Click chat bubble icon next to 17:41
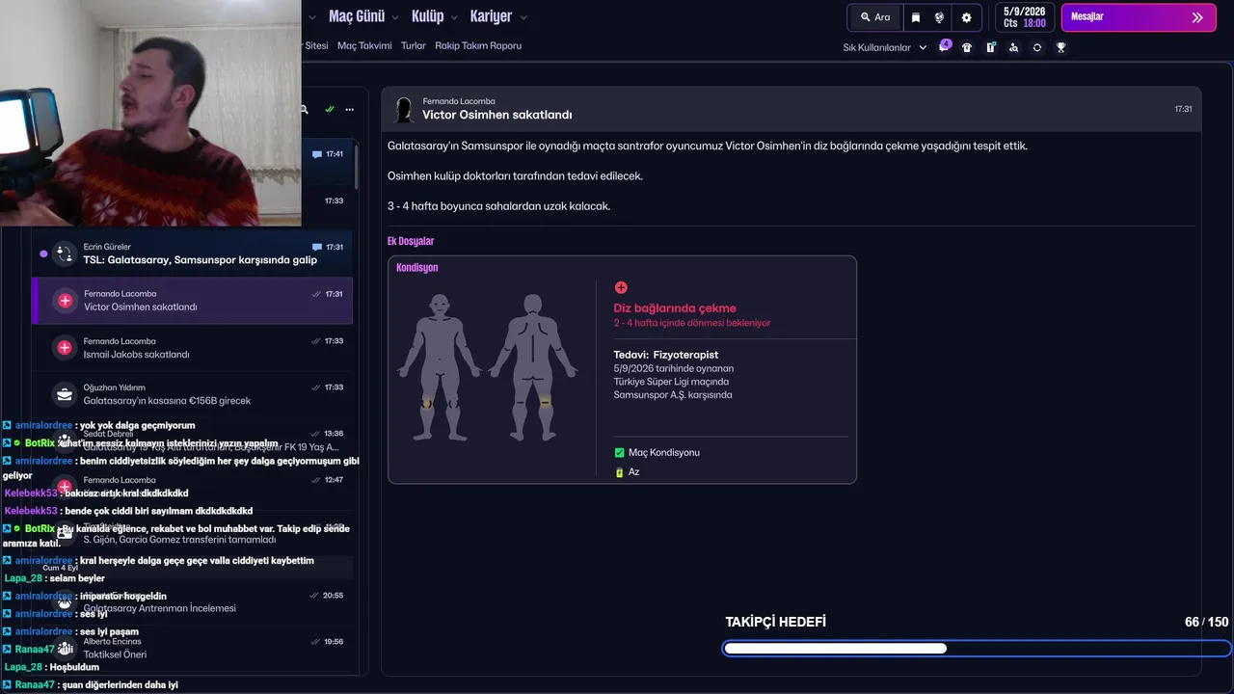The width and height of the screenshot is (1234, 694). click(x=317, y=154)
